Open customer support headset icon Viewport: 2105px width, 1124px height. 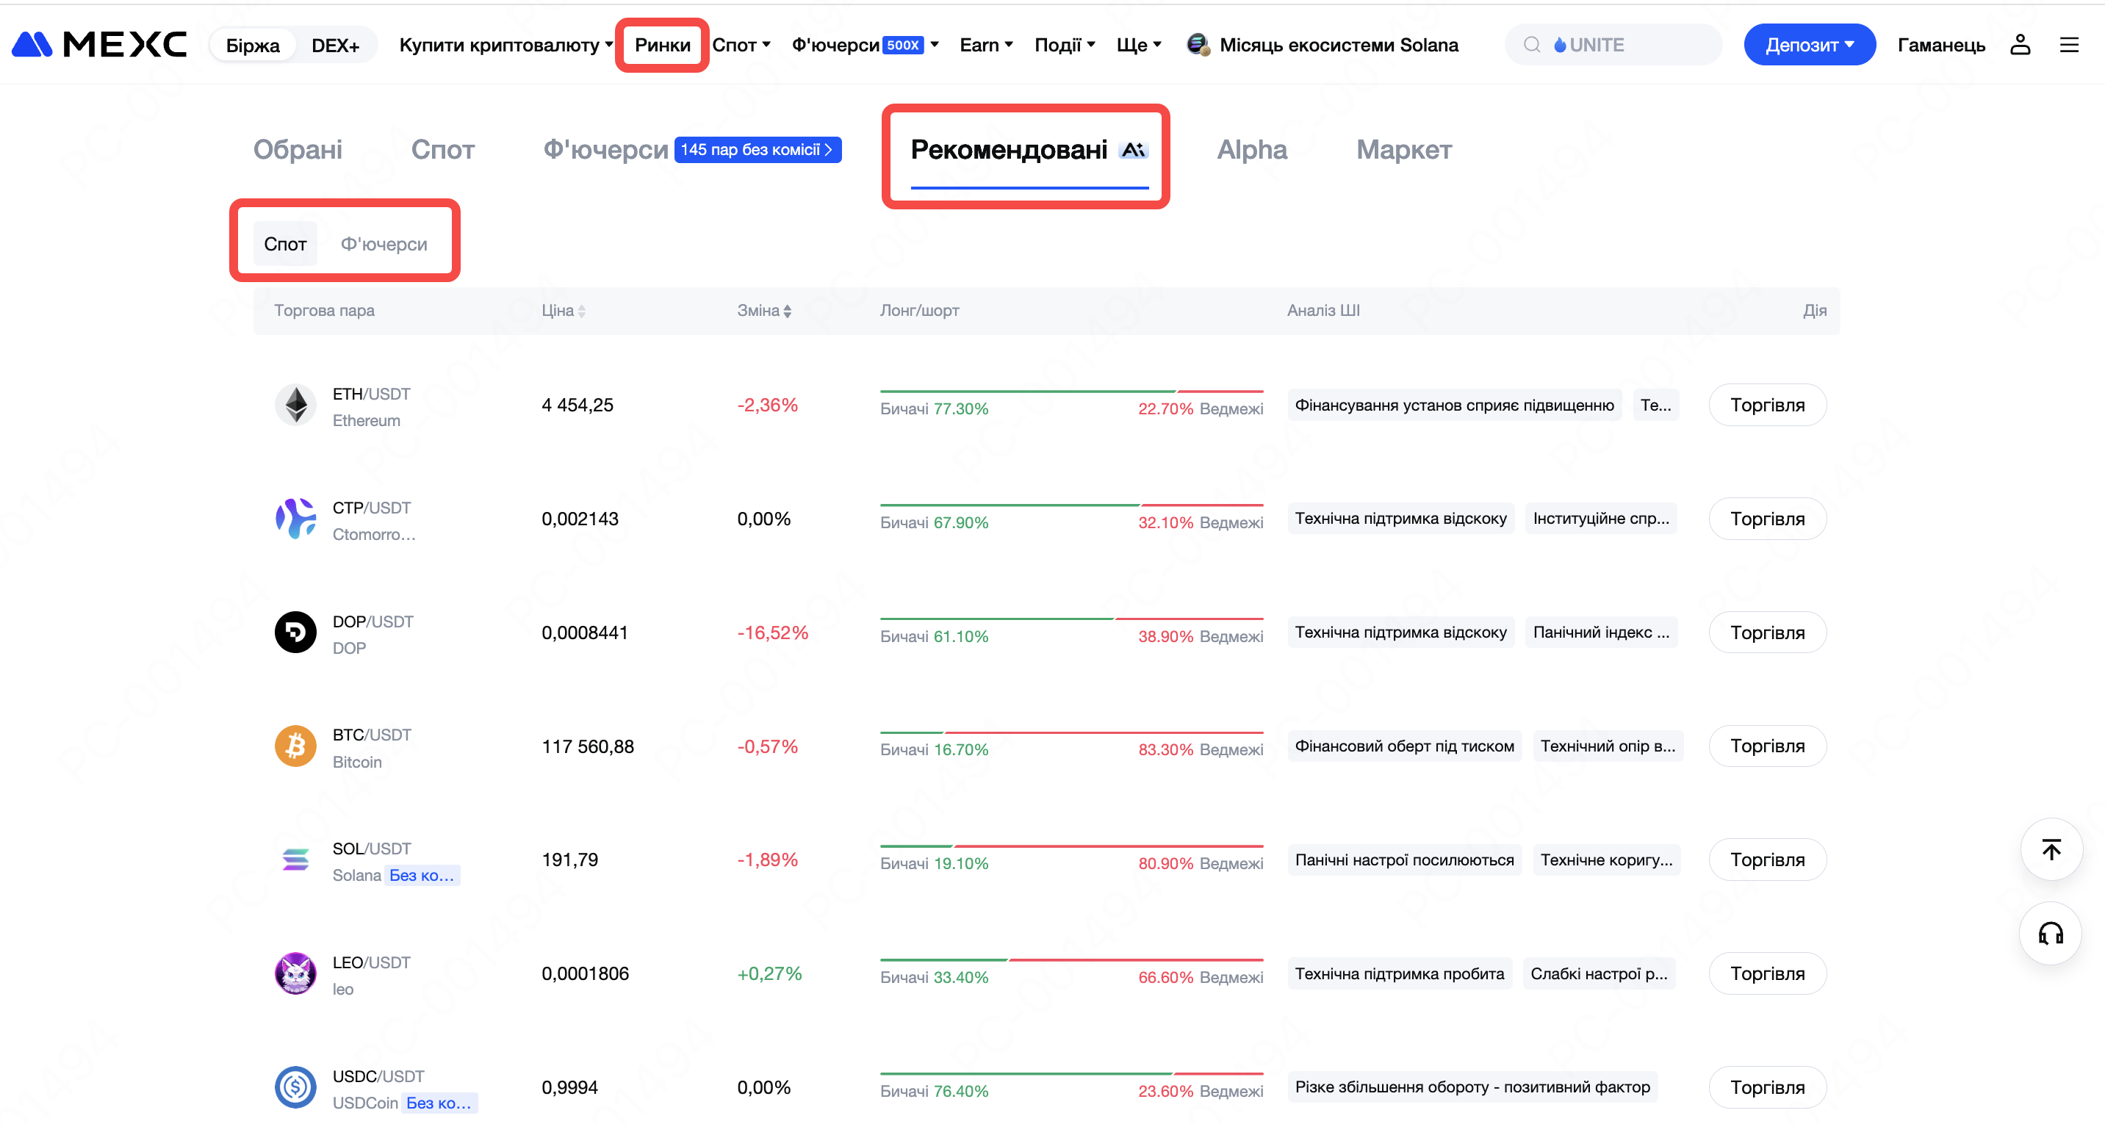tap(2051, 934)
